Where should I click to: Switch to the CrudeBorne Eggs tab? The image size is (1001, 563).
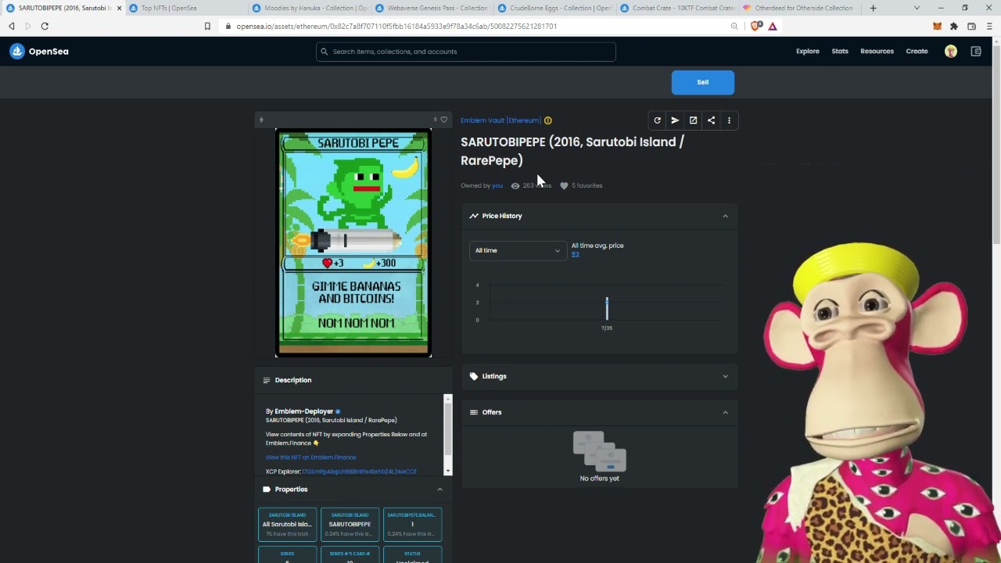555,8
